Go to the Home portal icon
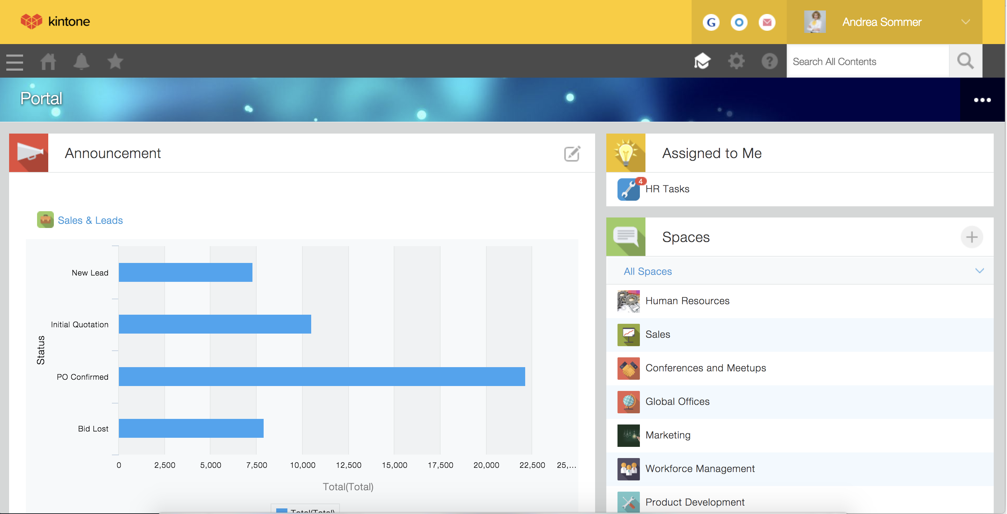1007x514 pixels. click(48, 62)
